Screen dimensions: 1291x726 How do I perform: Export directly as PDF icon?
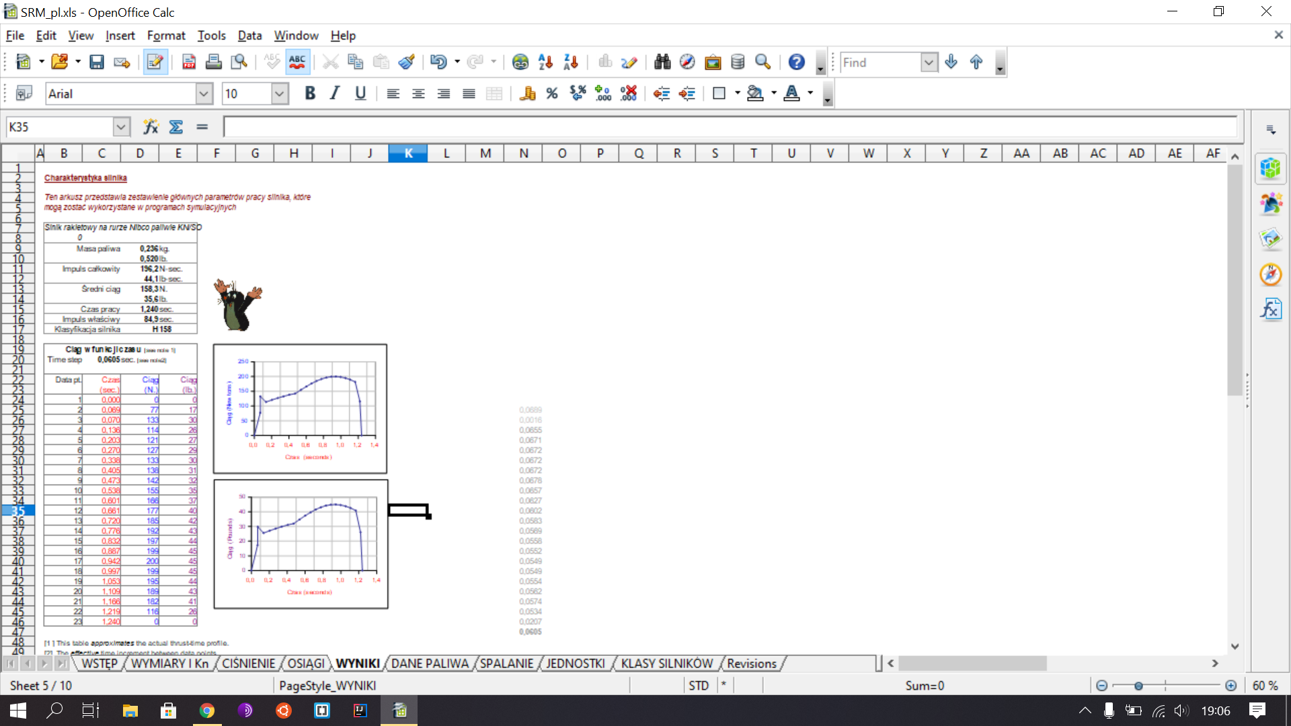click(189, 63)
